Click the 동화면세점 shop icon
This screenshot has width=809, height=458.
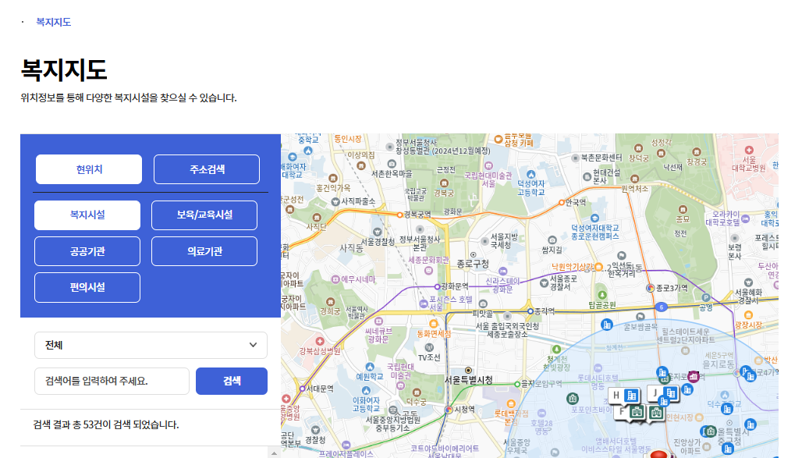(434, 324)
